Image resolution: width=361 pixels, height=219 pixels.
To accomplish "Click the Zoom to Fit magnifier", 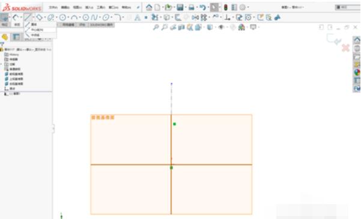I will tap(156, 28).
